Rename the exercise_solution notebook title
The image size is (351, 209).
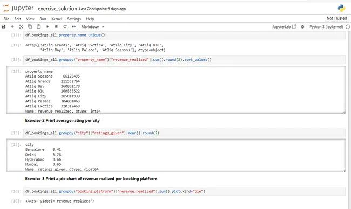point(57,9)
